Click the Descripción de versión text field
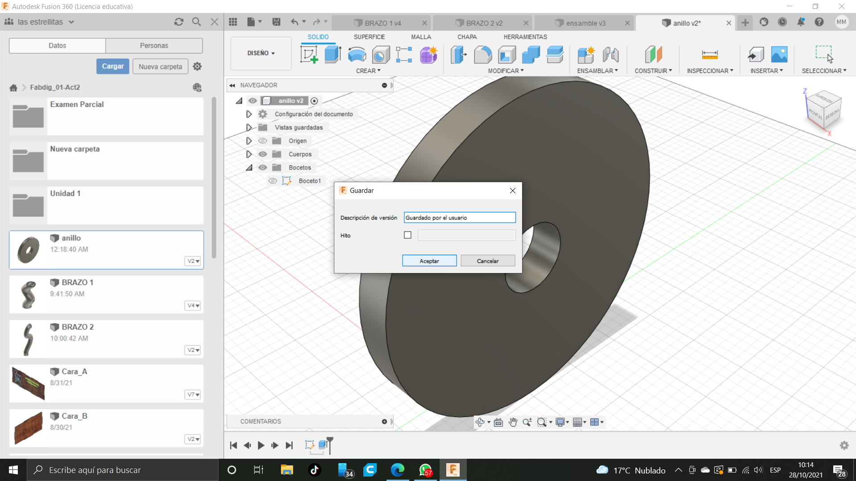 459,218
